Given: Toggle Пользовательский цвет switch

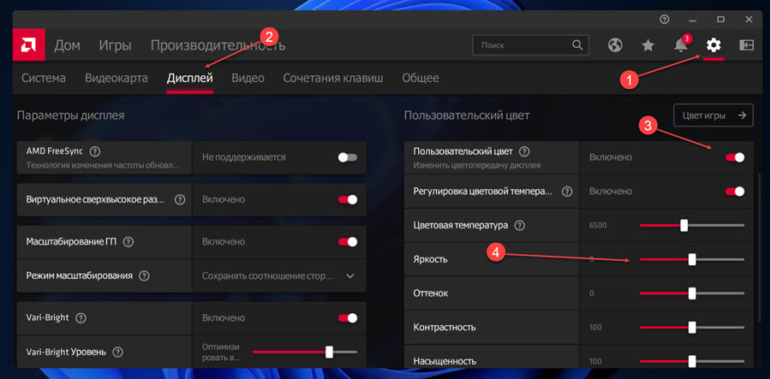Looking at the screenshot, I should 735,157.
